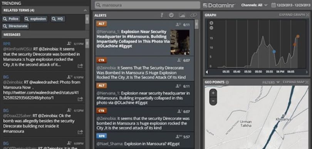The width and height of the screenshot is (312, 149).
Task: Click the top ALT badge at 6:11
Action: click(x=101, y=24)
